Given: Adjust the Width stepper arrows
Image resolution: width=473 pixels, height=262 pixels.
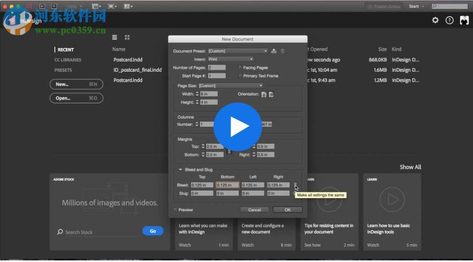Looking at the screenshot, I should pos(197,94).
